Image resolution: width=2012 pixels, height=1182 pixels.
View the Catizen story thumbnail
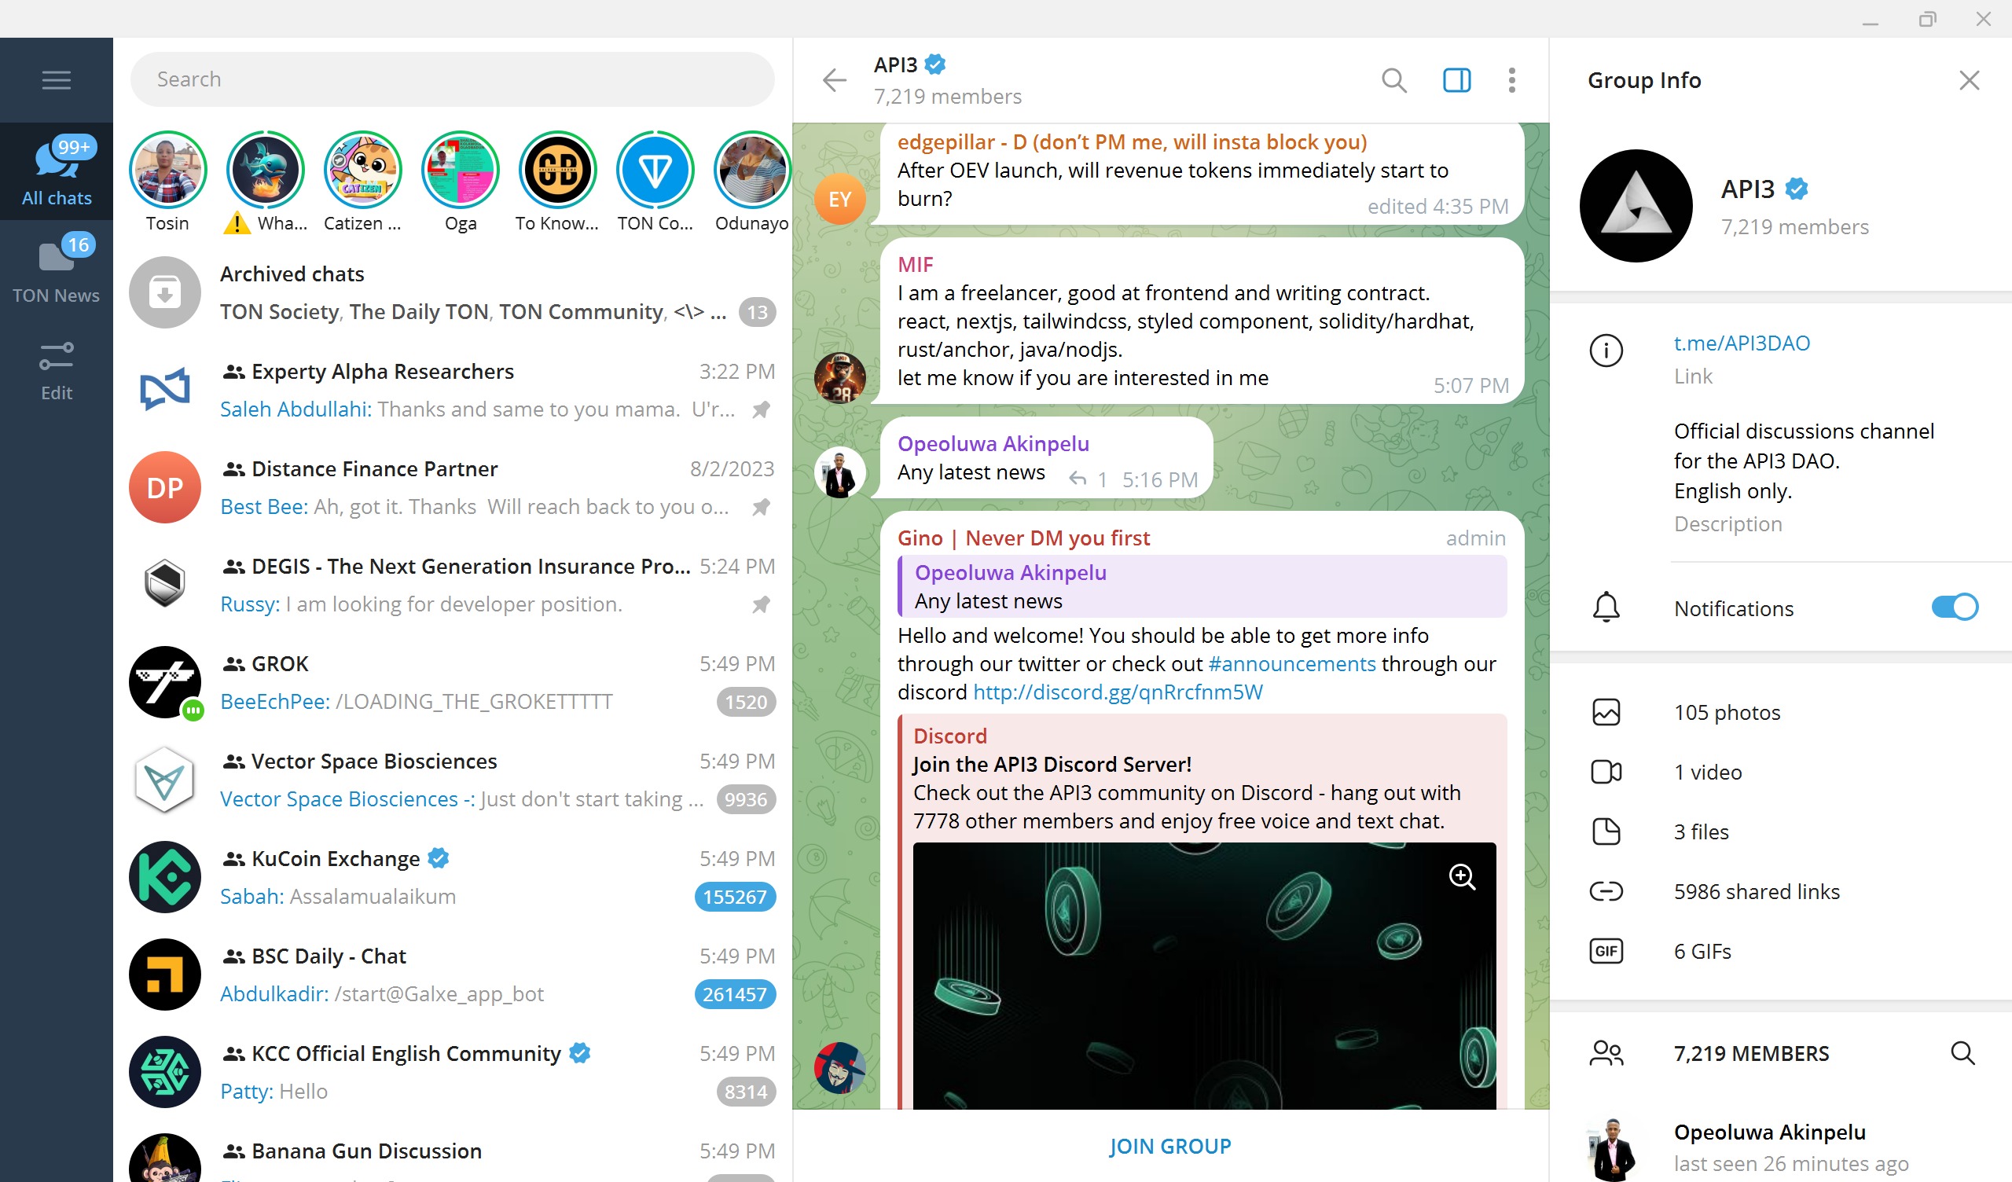362,170
